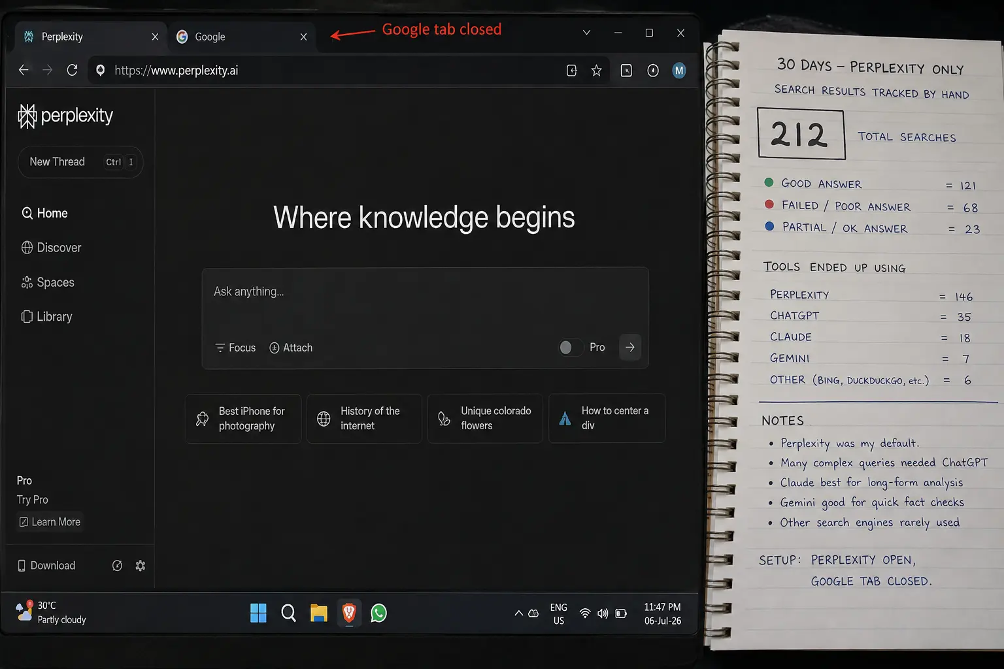The height and width of the screenshot is (669, 1004).
Task: Click the cloud sync tray icon
Action: (x=533, y=613)
